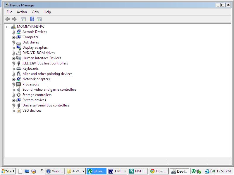
Task: Click the Back arrow toolbar icon
Action: tap(8, 19)
